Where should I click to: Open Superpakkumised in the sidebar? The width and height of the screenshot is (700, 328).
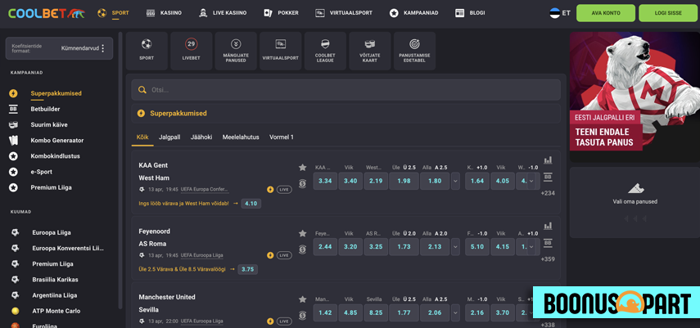point(56,93)
